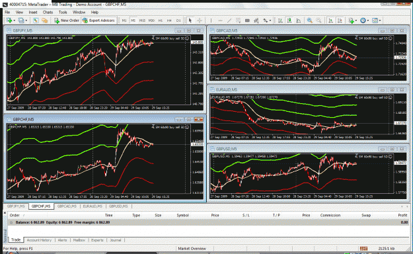Image resolution: width=413 pixels, height=254 pixels.
Task: Expand the indicators dropdown arrow
Action: [x=356, y=21]
